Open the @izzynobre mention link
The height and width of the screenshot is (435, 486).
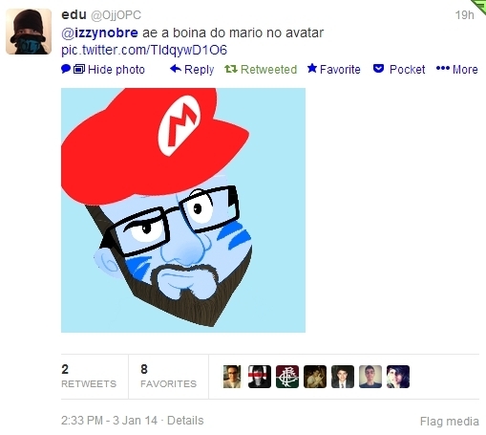point(99,33)
